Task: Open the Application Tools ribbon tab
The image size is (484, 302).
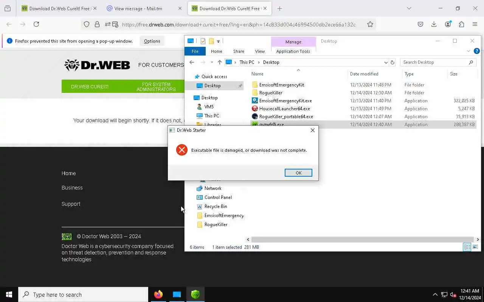Action: (293, 51)
